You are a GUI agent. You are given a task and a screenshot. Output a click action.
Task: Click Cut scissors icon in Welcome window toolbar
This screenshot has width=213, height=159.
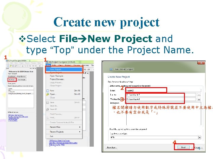tap(22, 66)
